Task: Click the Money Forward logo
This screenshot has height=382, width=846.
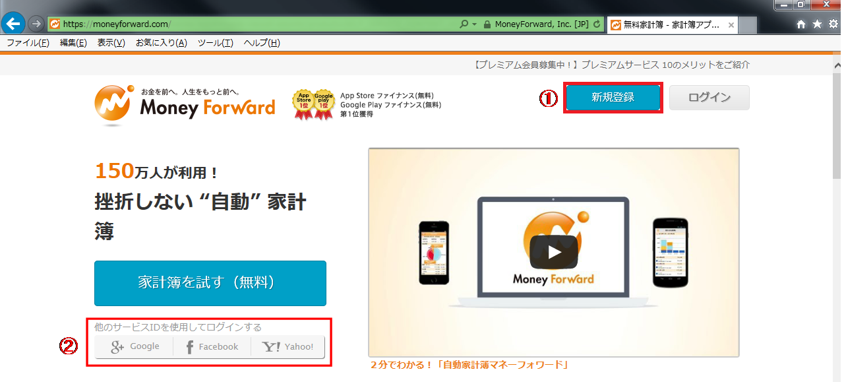Action: 185,104
